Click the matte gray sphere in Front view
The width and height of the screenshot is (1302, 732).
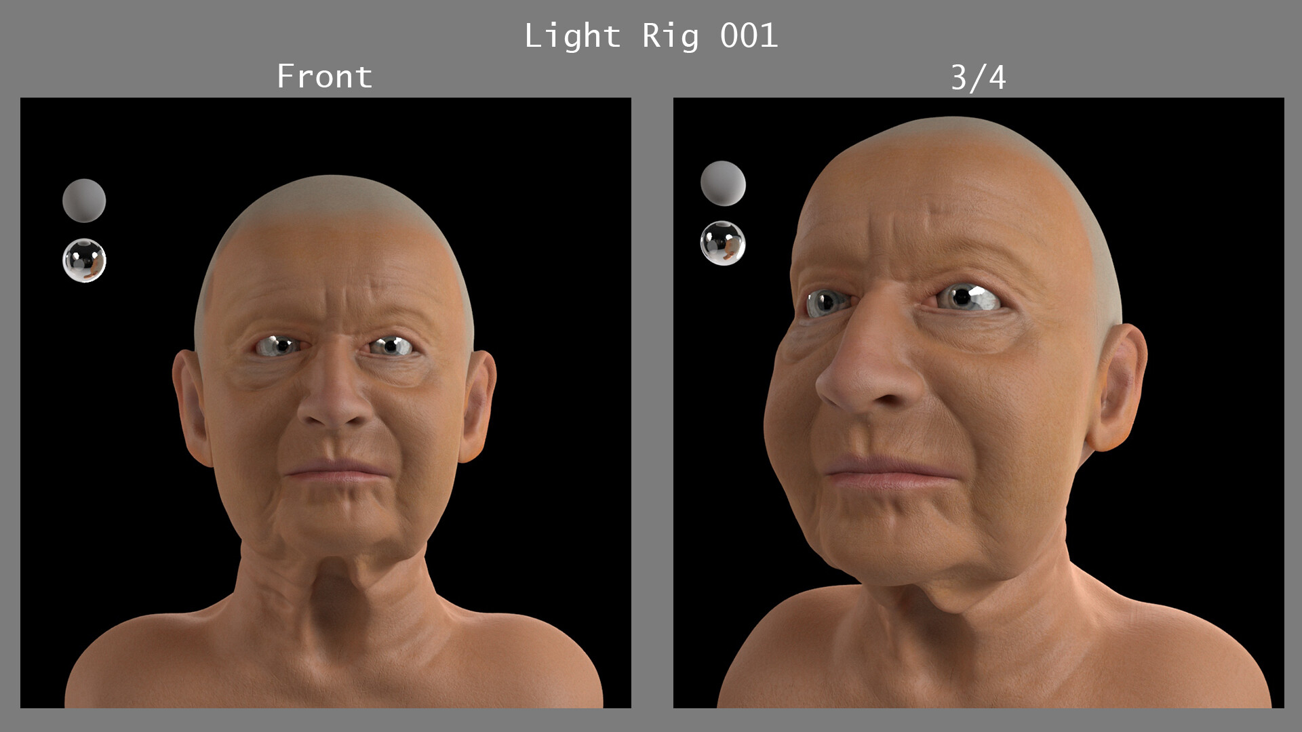pyautogui.click(x=85, y=202)
